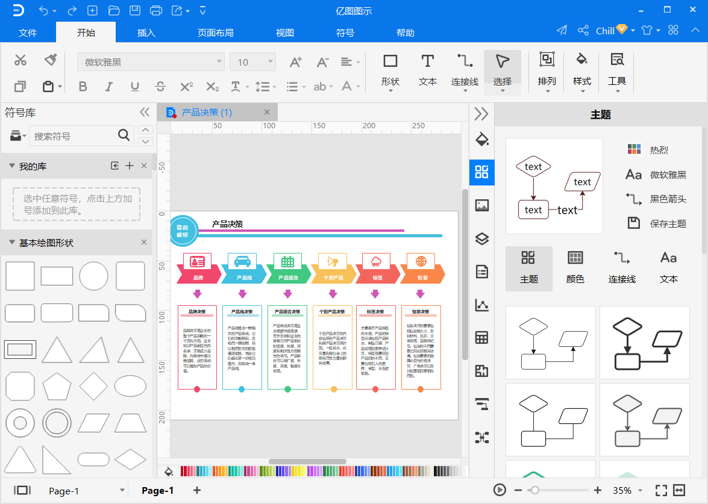The height and width of the screenshot is (504, 708).
Task: Click the zoom in plus button
Action: 598,490
